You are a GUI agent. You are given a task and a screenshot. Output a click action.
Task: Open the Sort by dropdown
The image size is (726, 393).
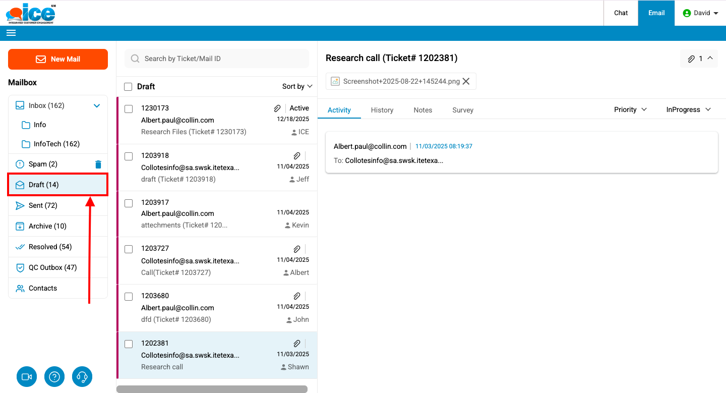[297, 87]
